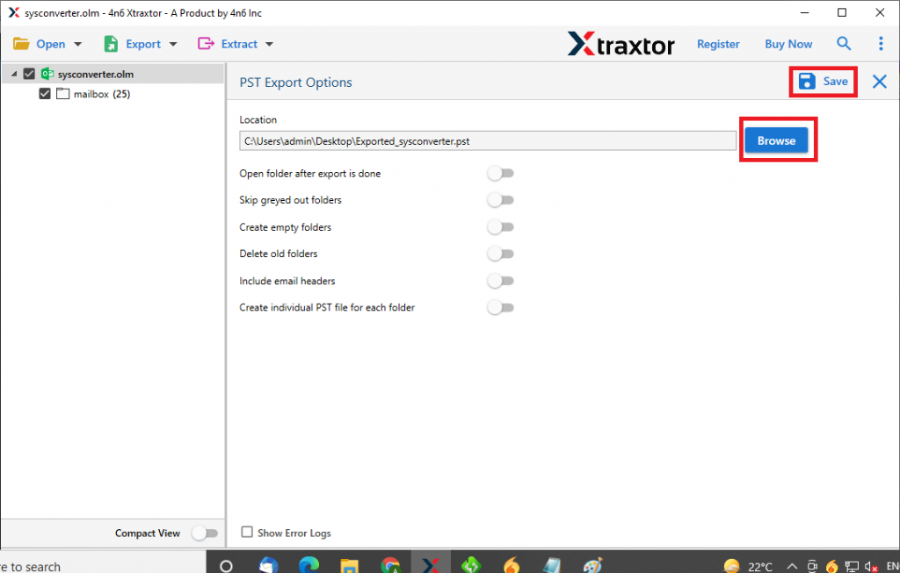Open Cortana circle icon in taskbar
Viewport: 900px width, 573px height.
tap(226, 566)
